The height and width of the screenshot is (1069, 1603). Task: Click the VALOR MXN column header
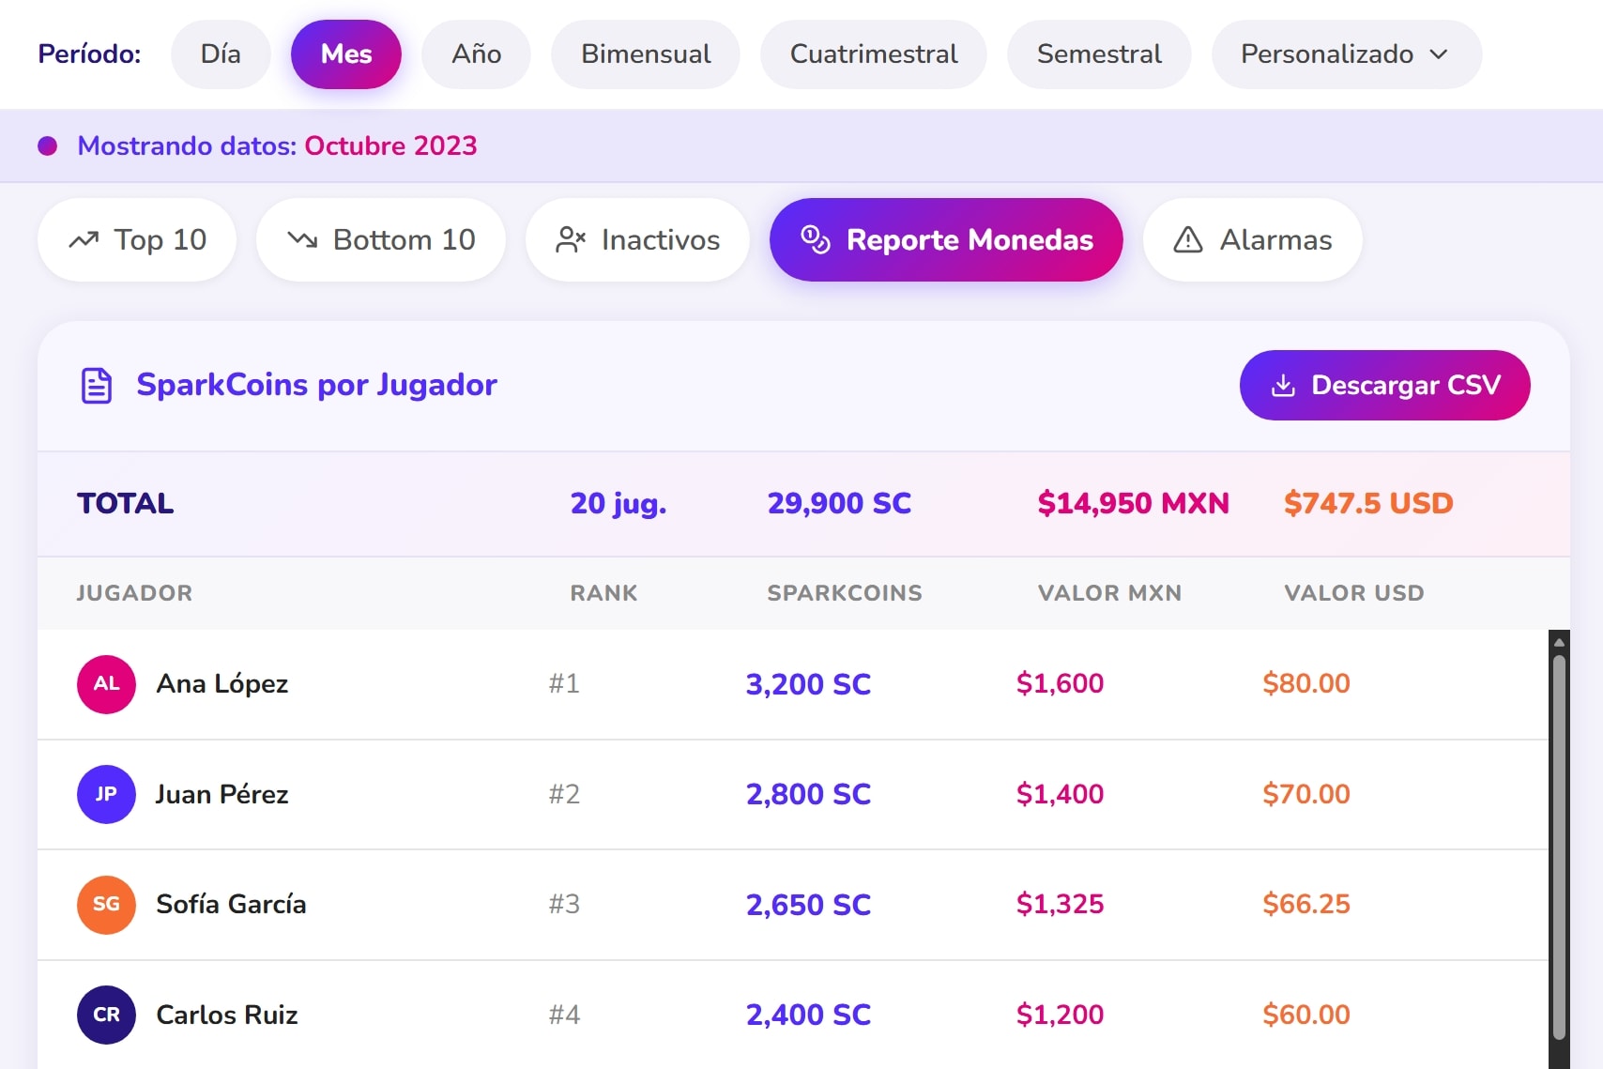pyautogui.click(x=1109, y=593)
